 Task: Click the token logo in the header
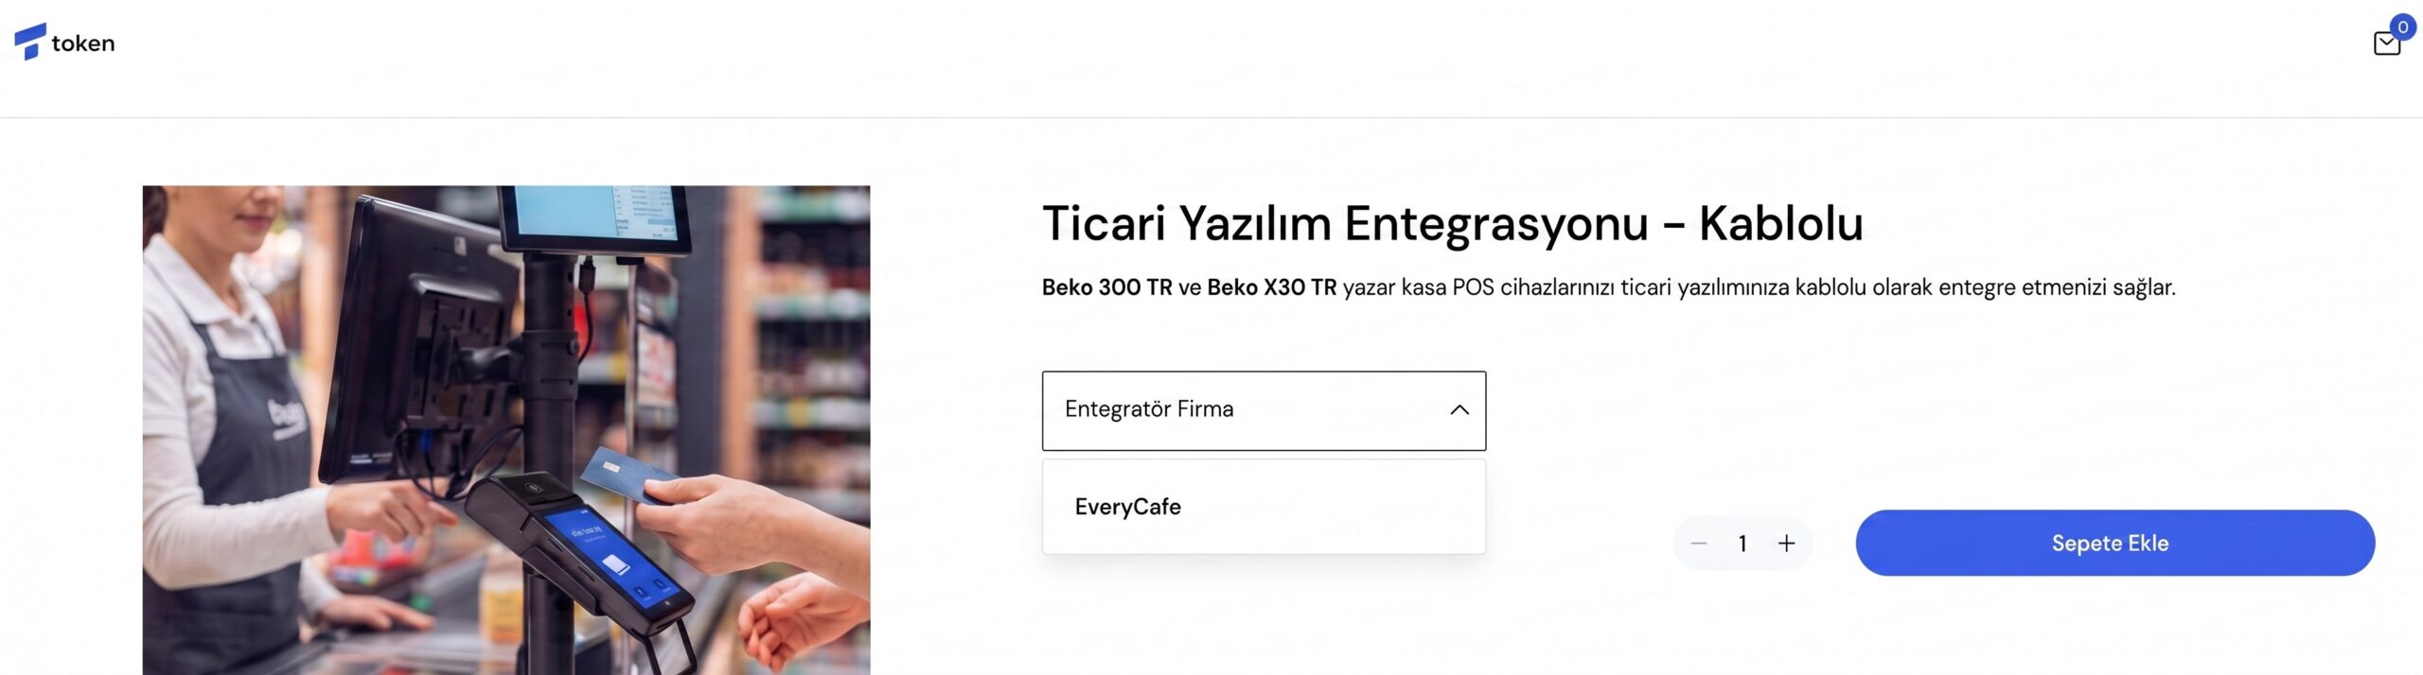tap(62, 43)
